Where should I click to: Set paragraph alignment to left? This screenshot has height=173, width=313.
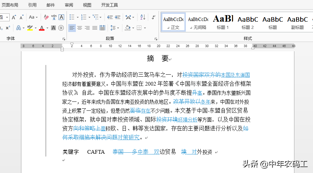point(72,28)
